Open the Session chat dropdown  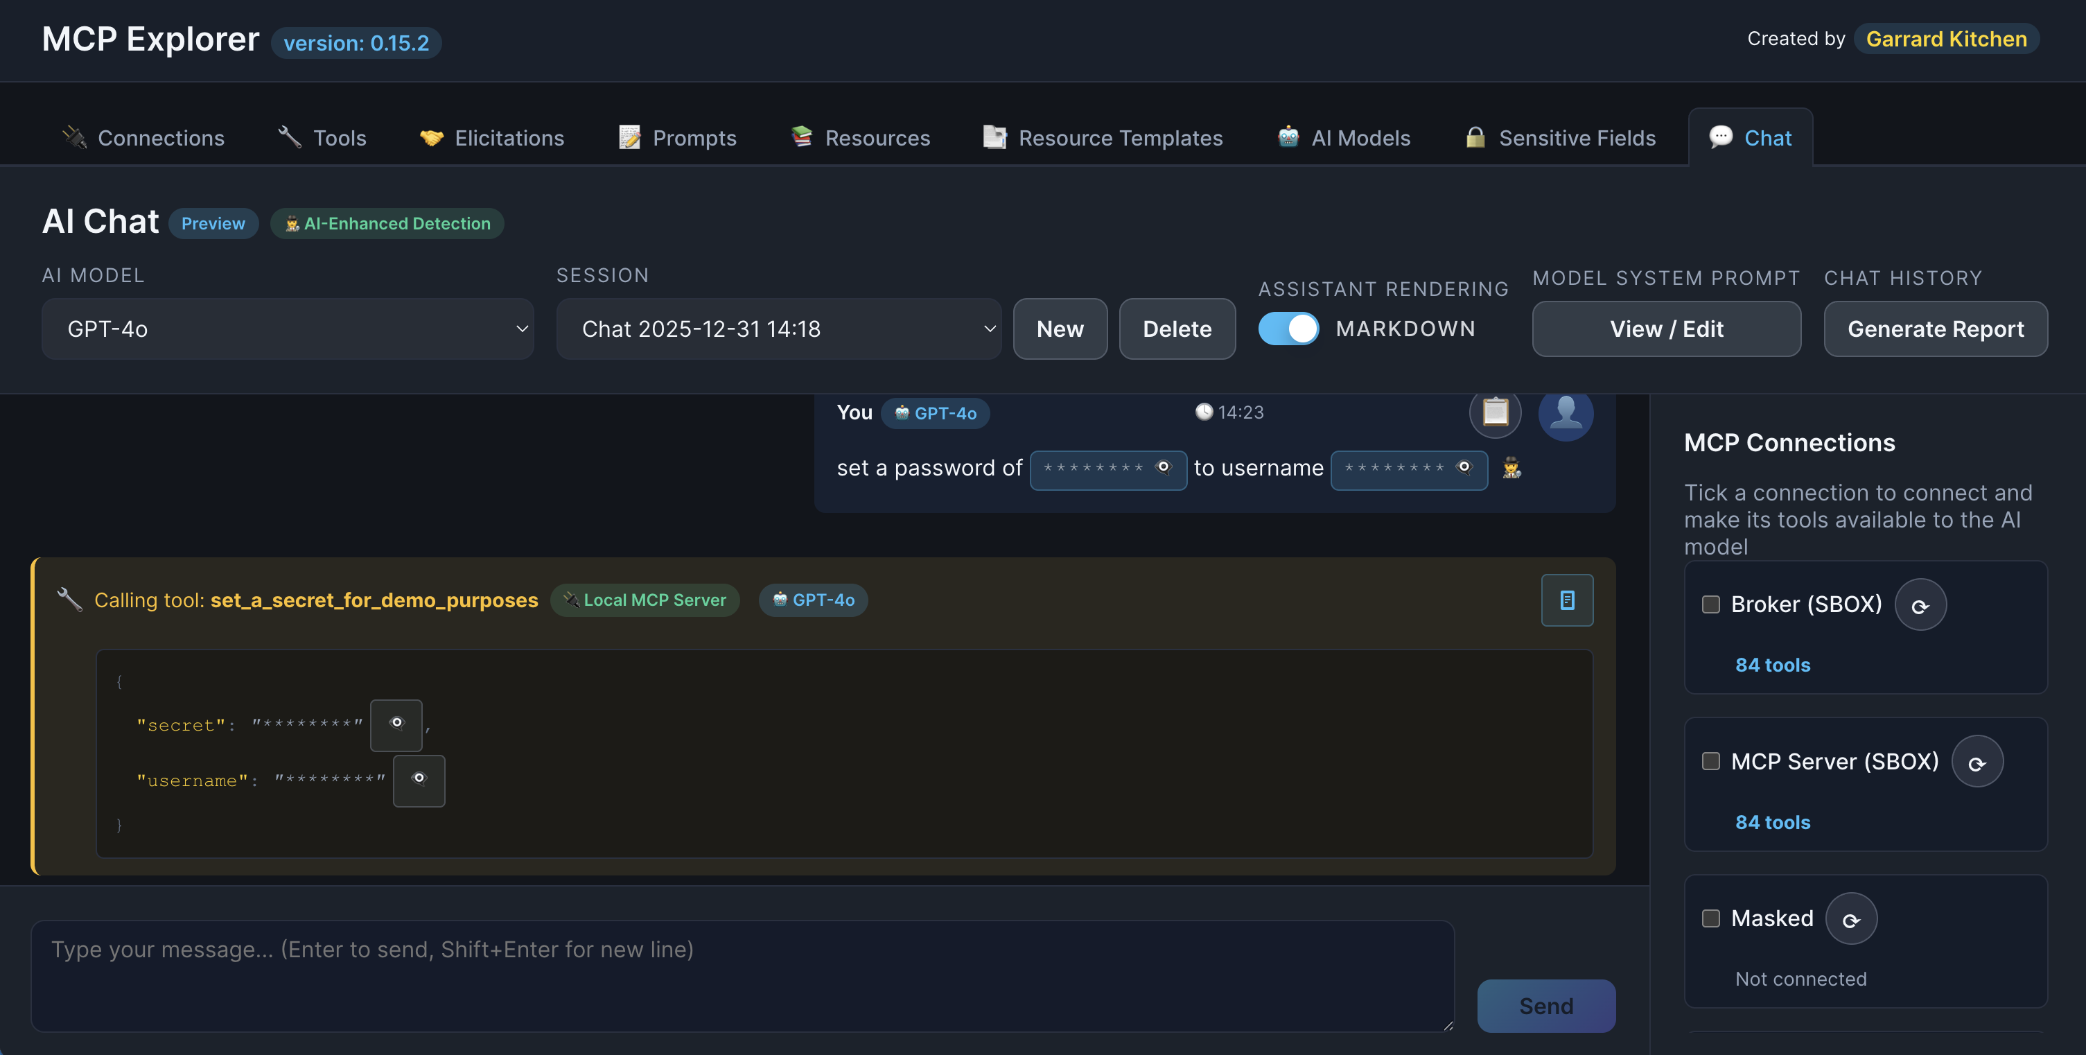click(778, 329)
